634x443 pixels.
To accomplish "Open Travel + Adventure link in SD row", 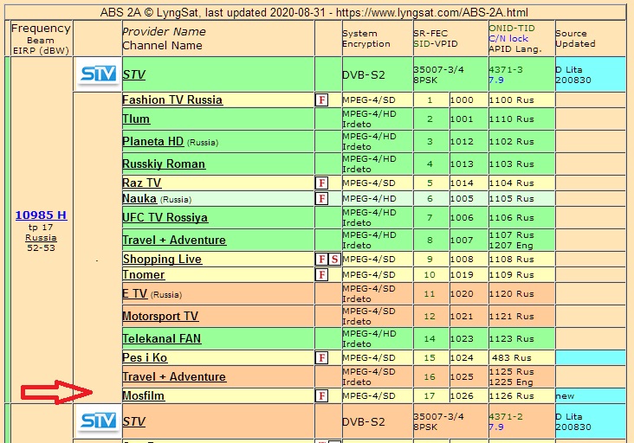I will coord(174,376).
